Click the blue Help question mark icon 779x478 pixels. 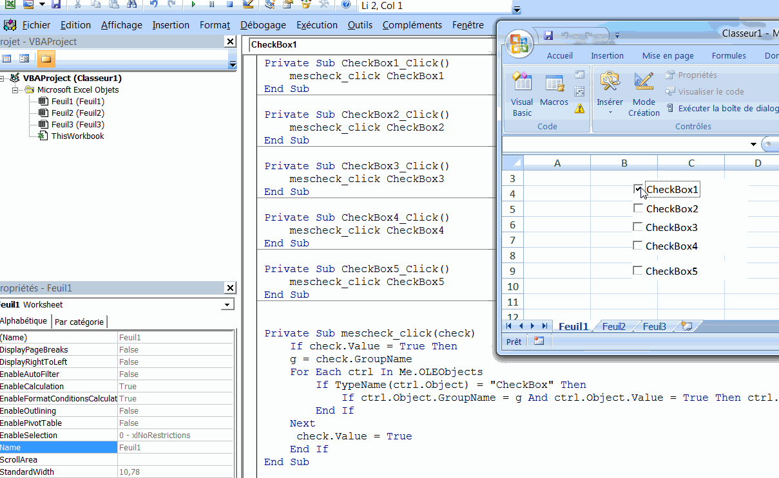[x=346, y=5]
